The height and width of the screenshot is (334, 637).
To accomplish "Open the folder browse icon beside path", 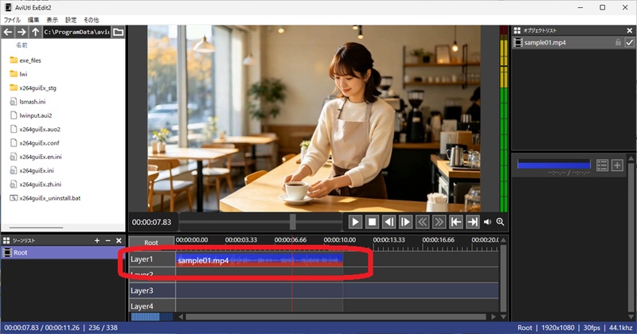I will click(118, 32).
